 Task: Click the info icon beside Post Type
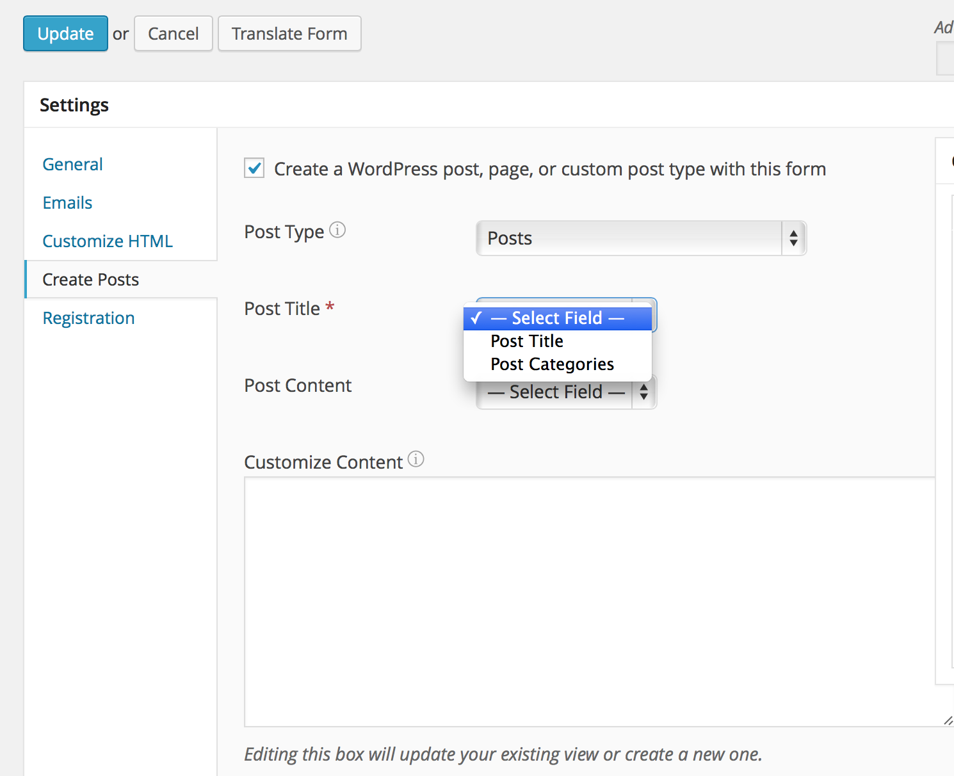337,230
